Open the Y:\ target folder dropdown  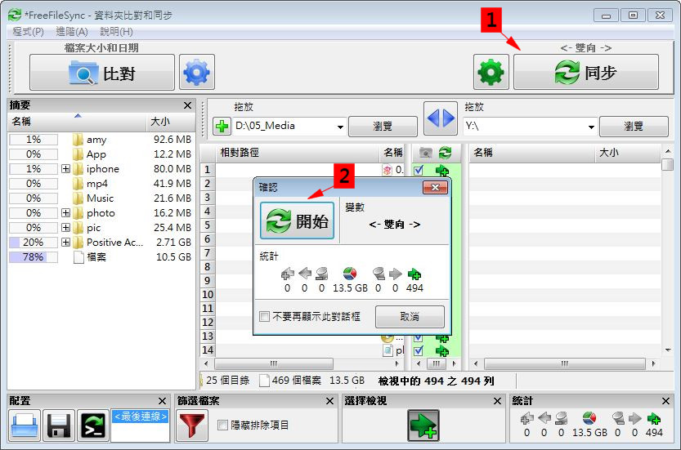click(x=591, y=127)
